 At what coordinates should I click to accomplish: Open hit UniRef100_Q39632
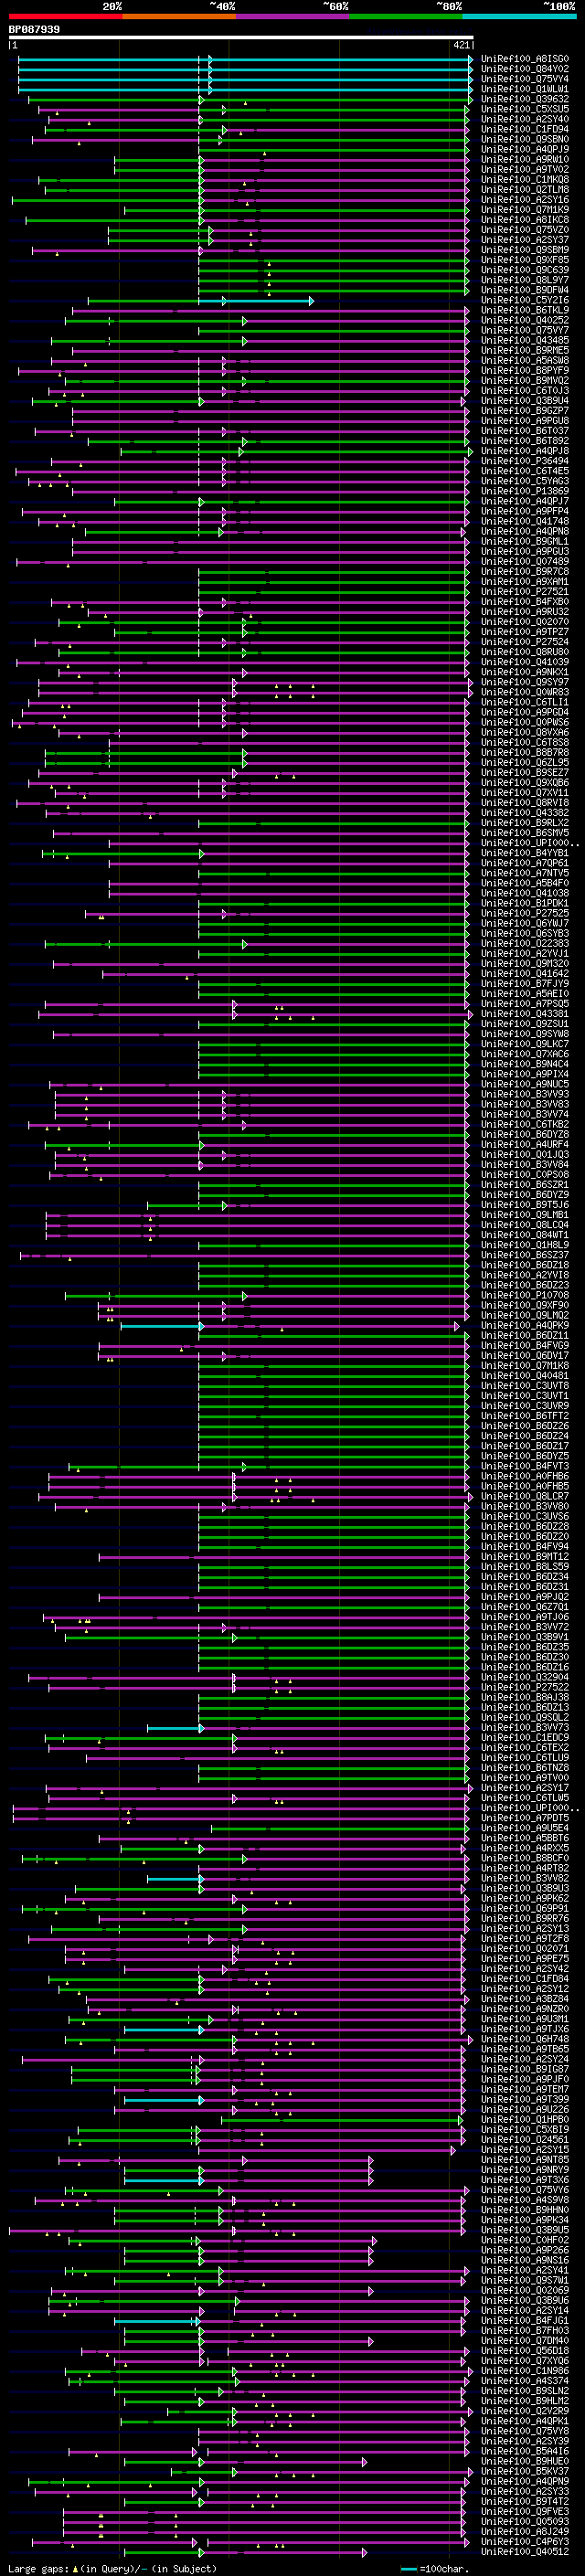coord(525,100)
